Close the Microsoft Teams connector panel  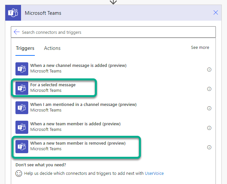point(216,13)
